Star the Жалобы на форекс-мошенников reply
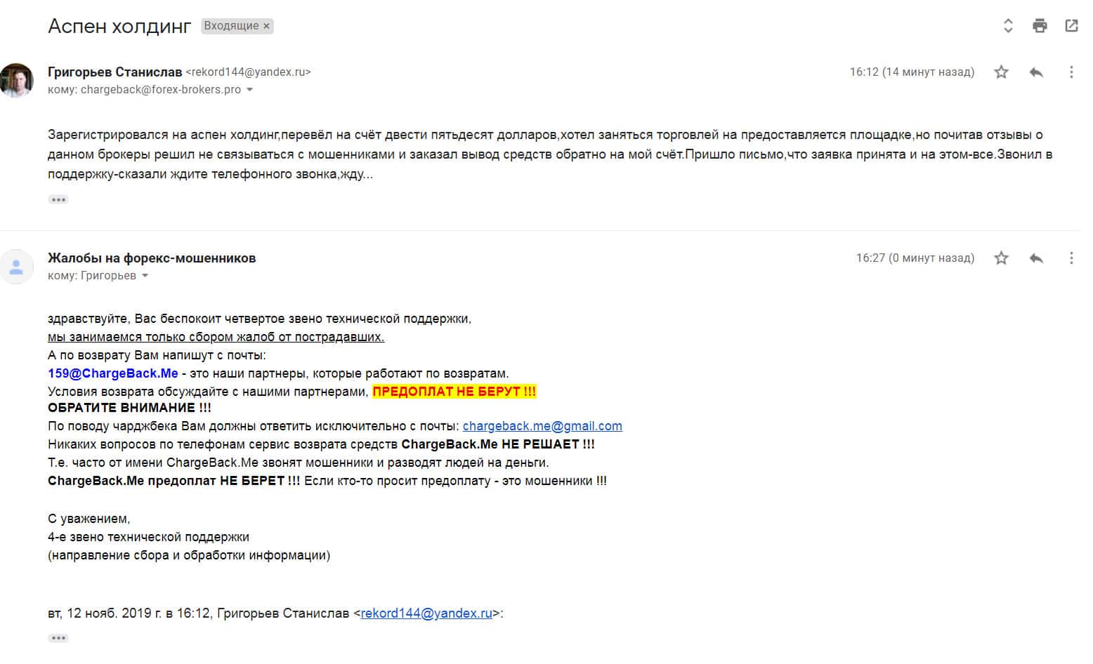 [x=1001, y=258]
